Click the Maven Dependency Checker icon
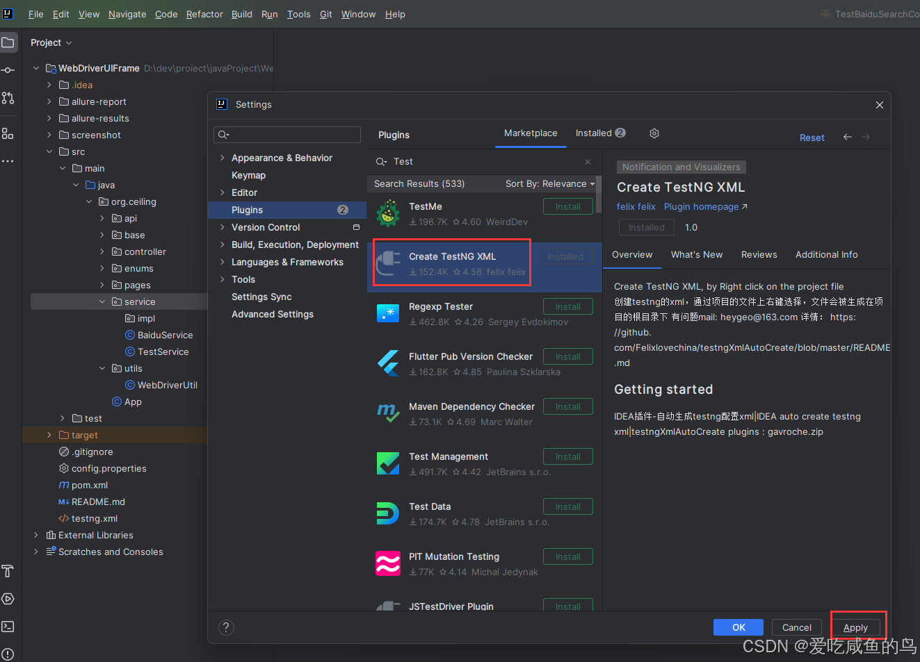This screenshot has width=920, height=662. pyautogui.click(x=388, y=413)
